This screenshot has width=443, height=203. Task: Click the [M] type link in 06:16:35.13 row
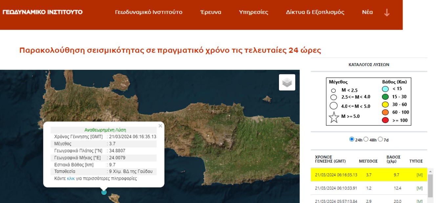pyautogui.click(x=419, y=175)
